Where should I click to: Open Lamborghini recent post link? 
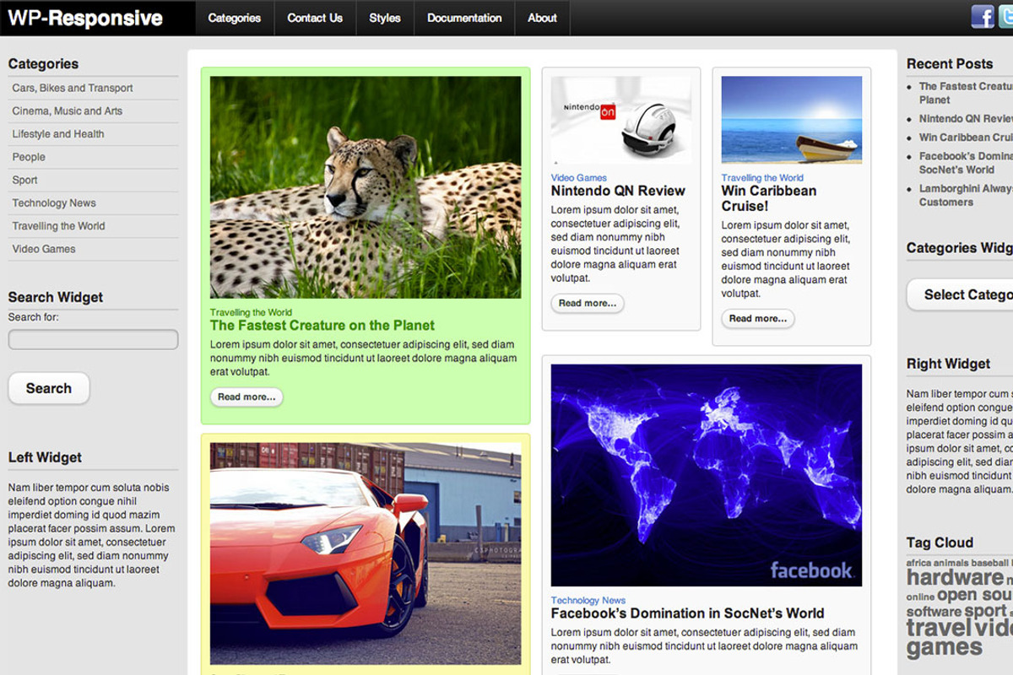966,196
